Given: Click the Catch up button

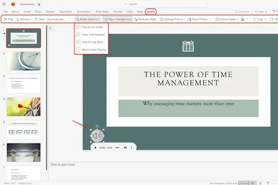Looking at the screenshot, I should click(x=261, y=12).
